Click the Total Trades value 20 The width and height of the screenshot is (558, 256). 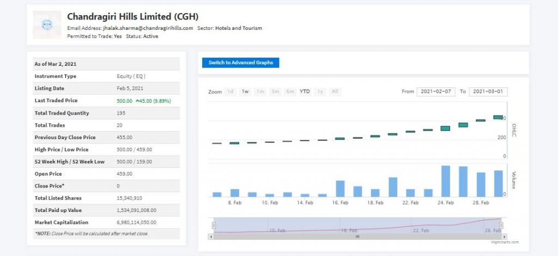[119, 126]
